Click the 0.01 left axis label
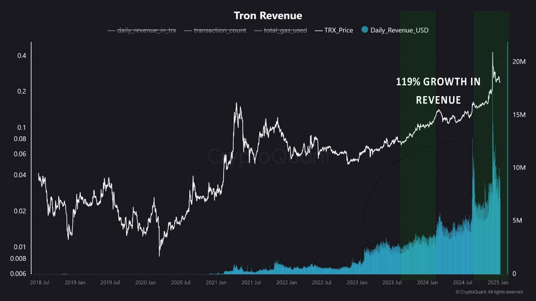Image resolution: width=536 pixels, height=301 pixels. pyautogui.click(x=20, y=247)
